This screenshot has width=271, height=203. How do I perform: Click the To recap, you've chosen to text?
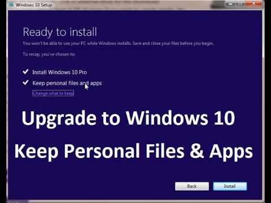pyautogui.click(x=49, y=54)
